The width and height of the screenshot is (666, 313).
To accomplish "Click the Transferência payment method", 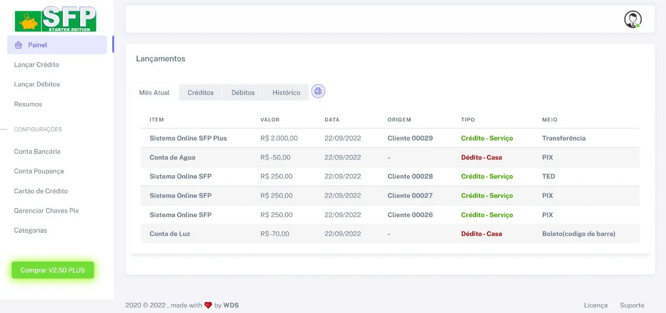I will (x=564, y=138).
